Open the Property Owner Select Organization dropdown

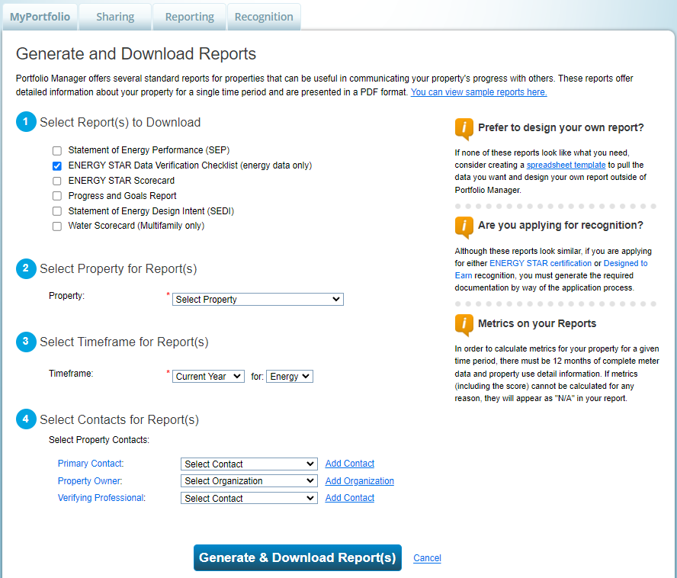(249, 481)
